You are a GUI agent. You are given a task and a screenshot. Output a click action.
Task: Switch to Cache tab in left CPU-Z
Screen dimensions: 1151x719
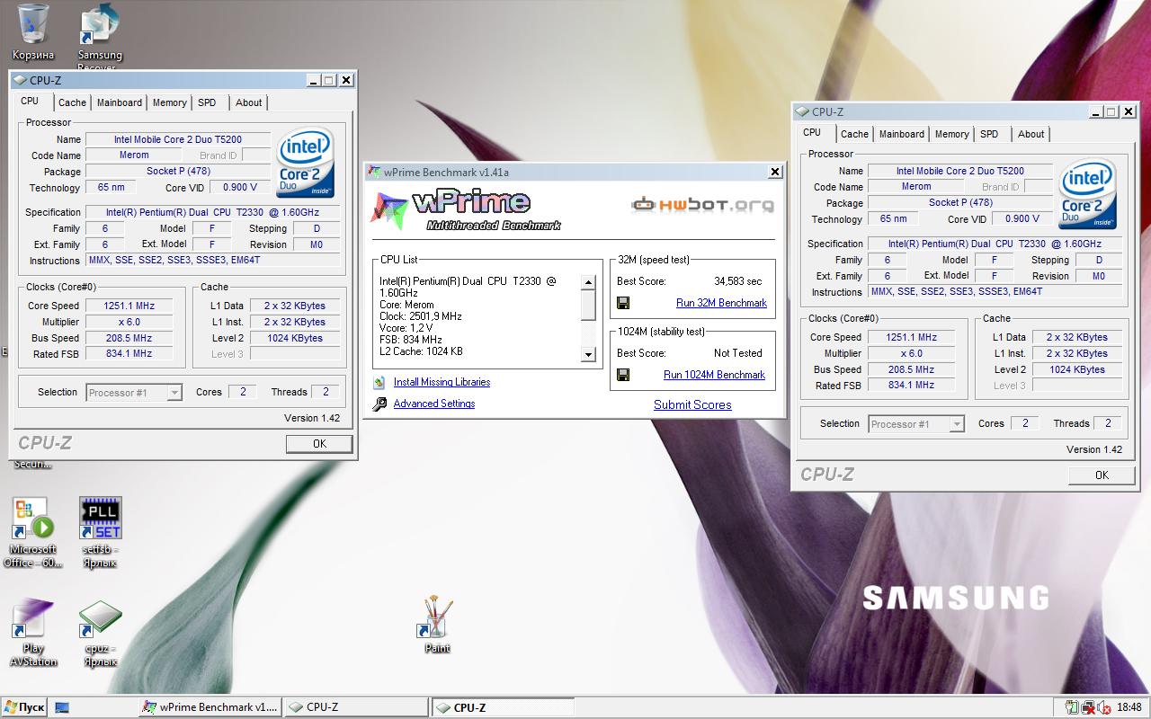[73, 102]
